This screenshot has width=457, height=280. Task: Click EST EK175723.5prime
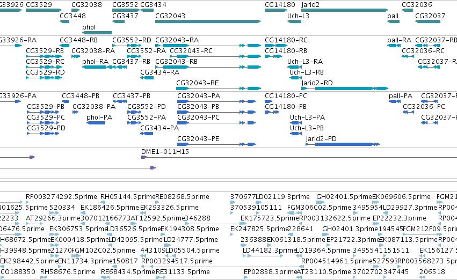270,219
